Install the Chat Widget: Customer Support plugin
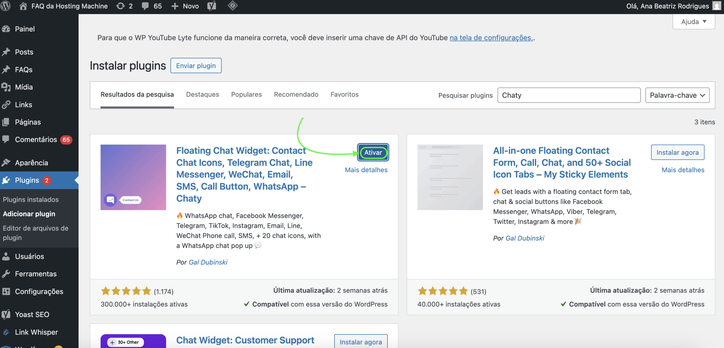This screenshot has height=348, width=724. coord(361,342)
